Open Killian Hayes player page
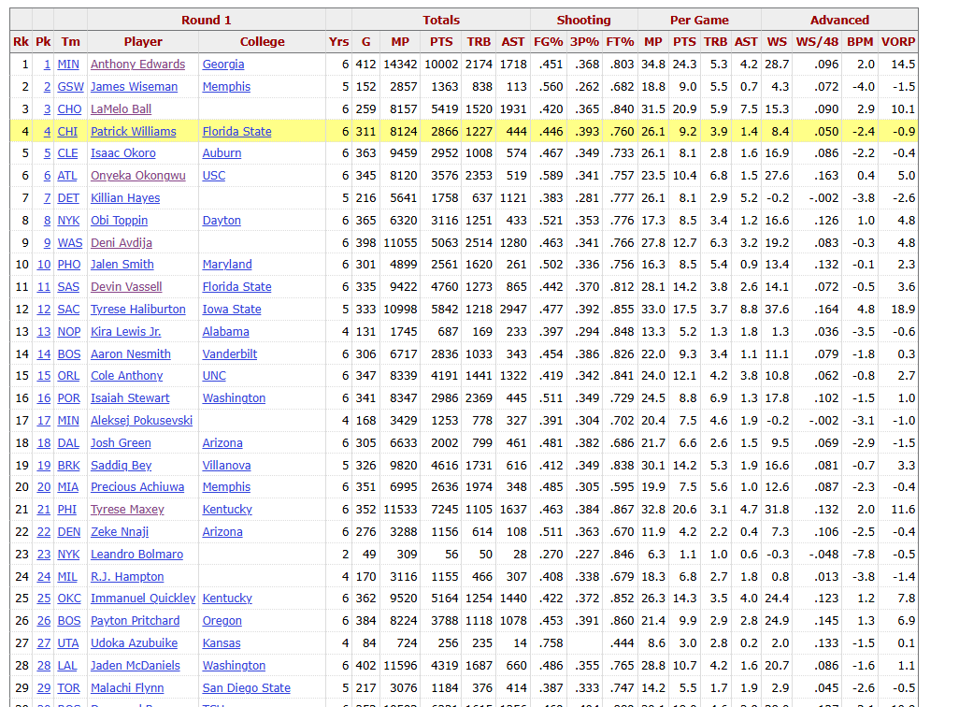This screenshot has height=707, width=959. coord(125,198)
